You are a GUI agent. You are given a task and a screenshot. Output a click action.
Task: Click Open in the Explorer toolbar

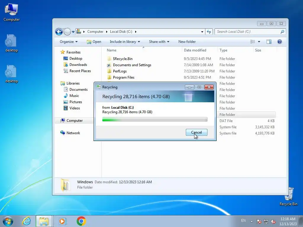94,42
